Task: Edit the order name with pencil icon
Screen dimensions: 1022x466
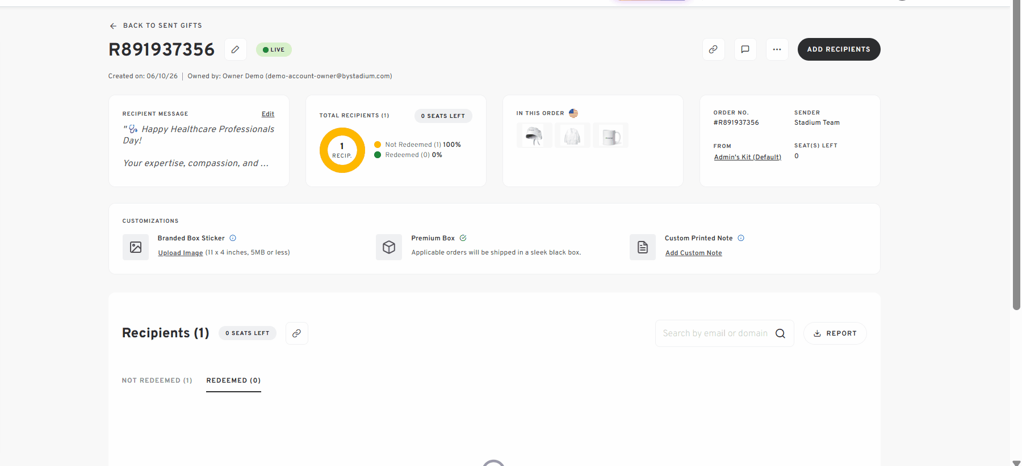Action: (x=235, y=49)
